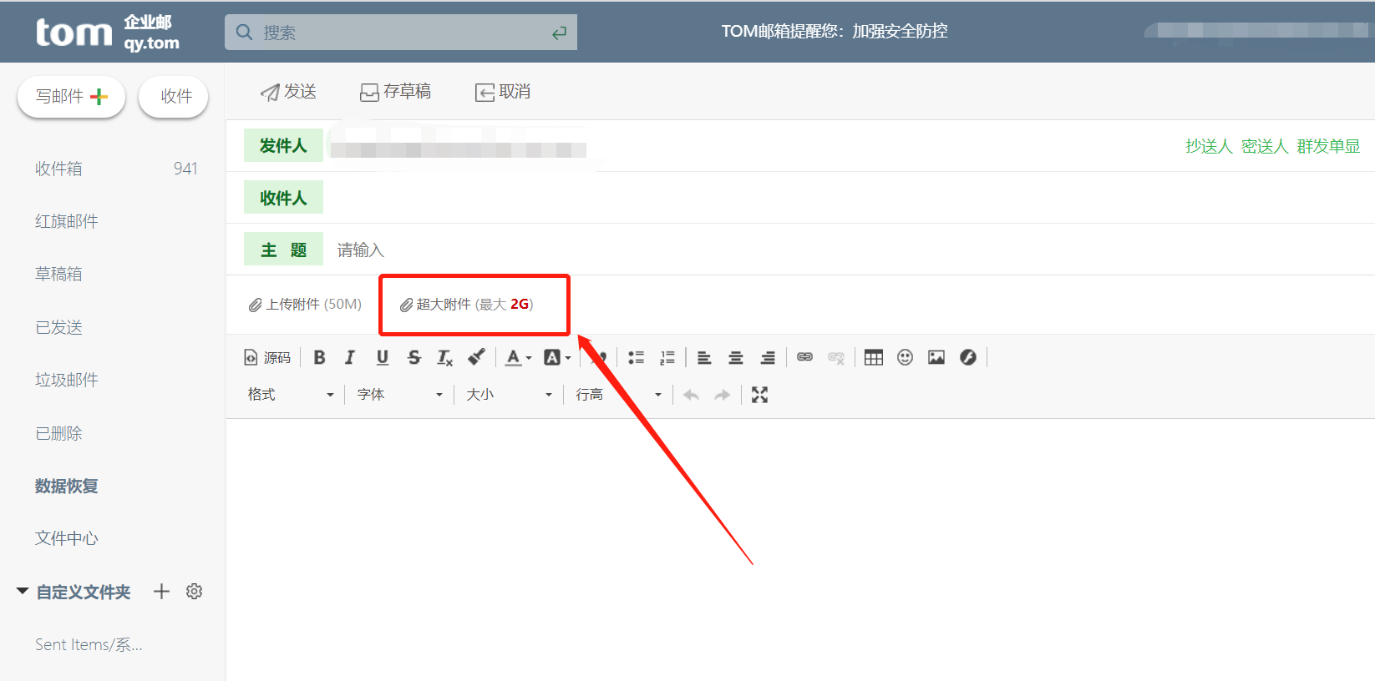Redo the last edit

(723, 395)
